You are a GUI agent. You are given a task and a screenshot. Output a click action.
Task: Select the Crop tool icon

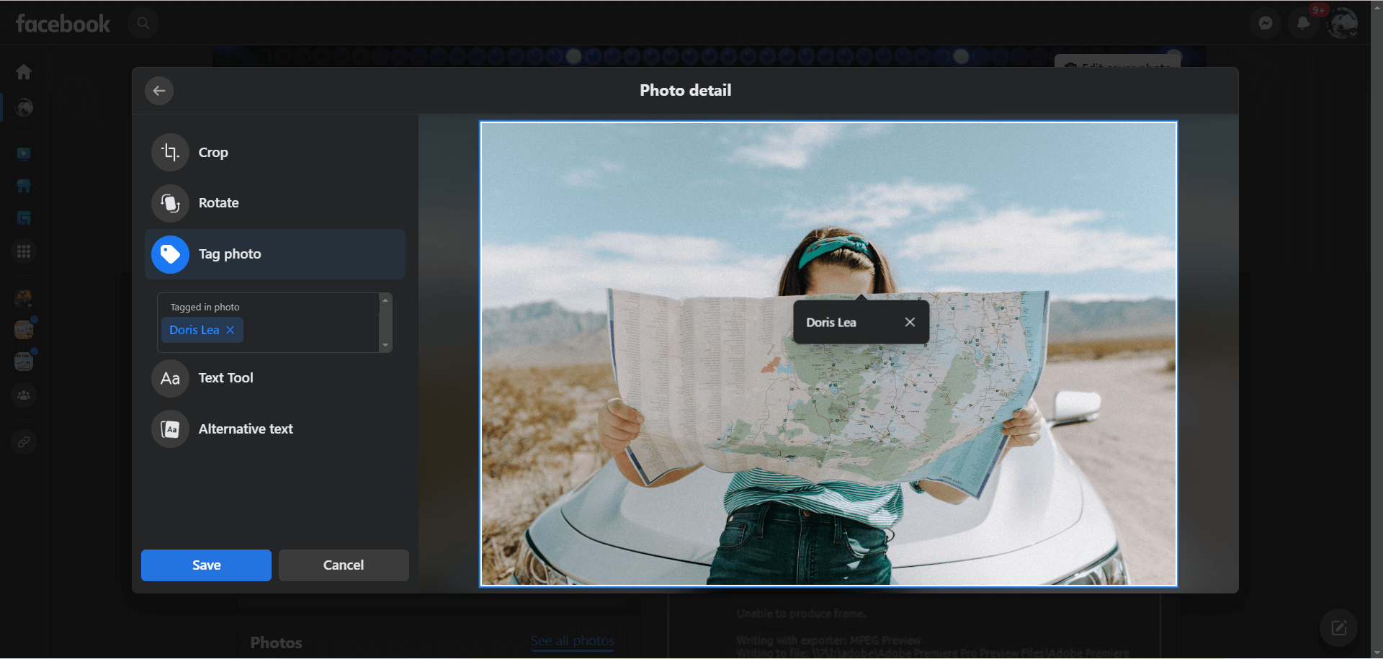(170, 152)
